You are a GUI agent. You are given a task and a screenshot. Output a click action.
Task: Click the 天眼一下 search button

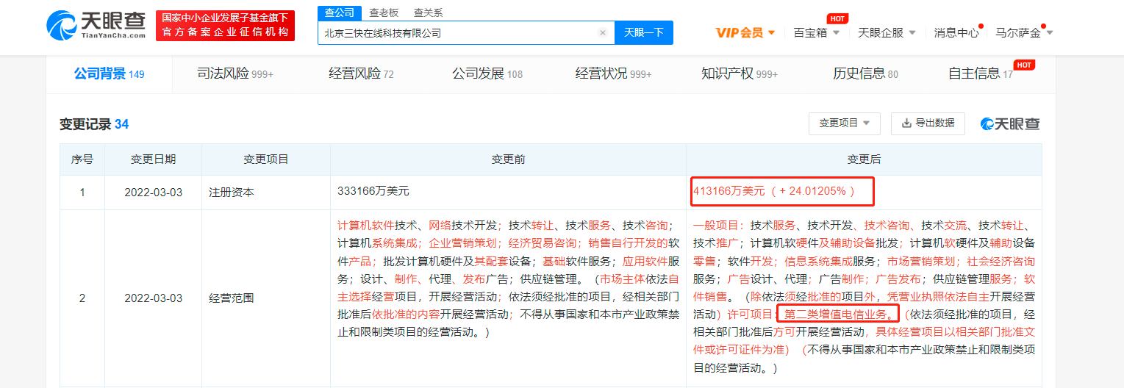tap(644, 32)
